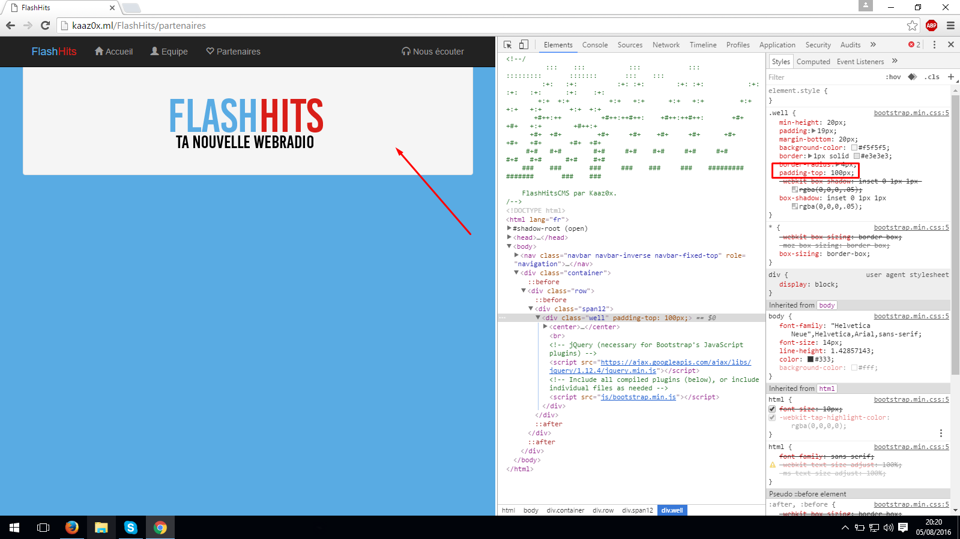Open Firefox from the taskbar
Image resolution: width=960 pixels, height=539 pixels.
coord(72,528)
